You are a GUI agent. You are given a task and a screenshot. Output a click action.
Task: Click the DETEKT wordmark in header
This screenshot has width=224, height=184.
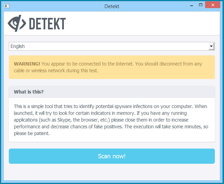47,24
